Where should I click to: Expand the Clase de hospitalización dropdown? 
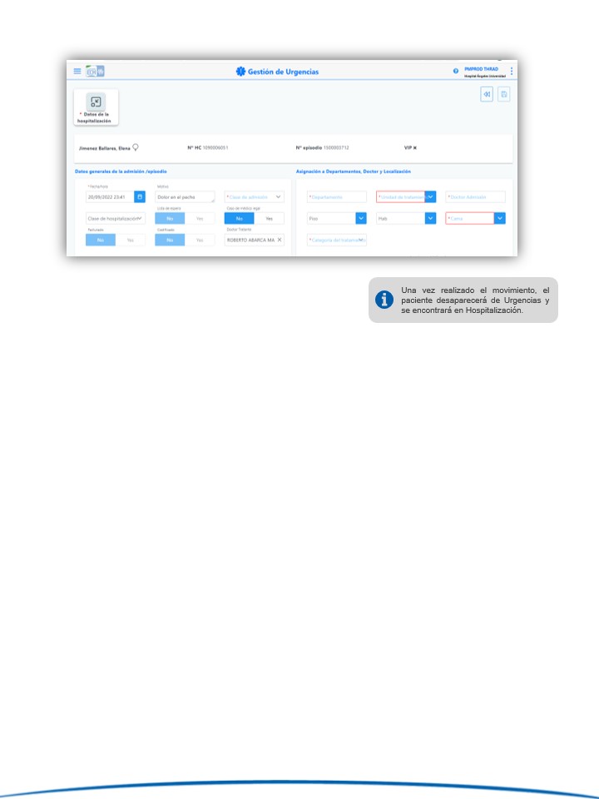pyautogui.click(x=140, y=218)
